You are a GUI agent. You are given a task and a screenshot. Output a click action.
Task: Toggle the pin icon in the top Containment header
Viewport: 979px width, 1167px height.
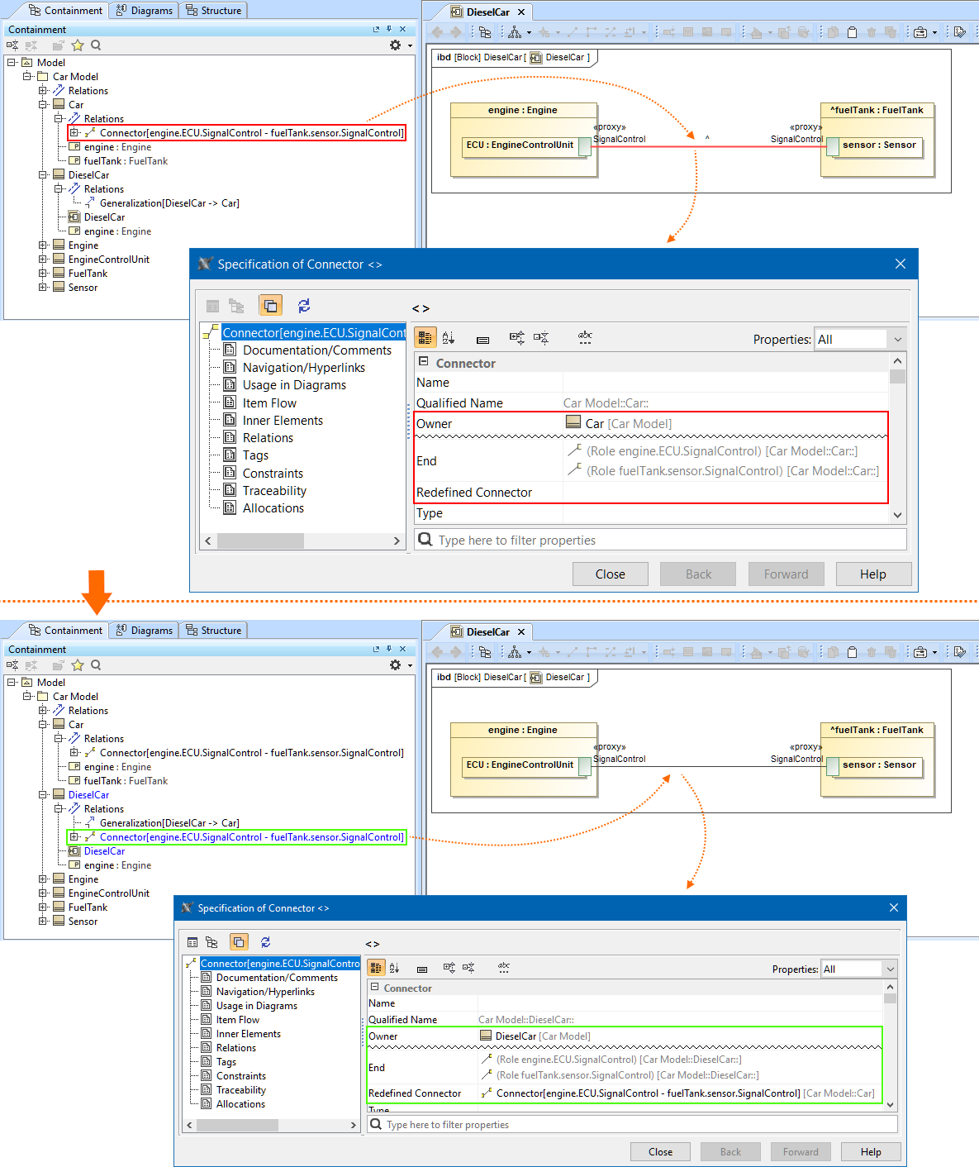(x=389, y=30)
